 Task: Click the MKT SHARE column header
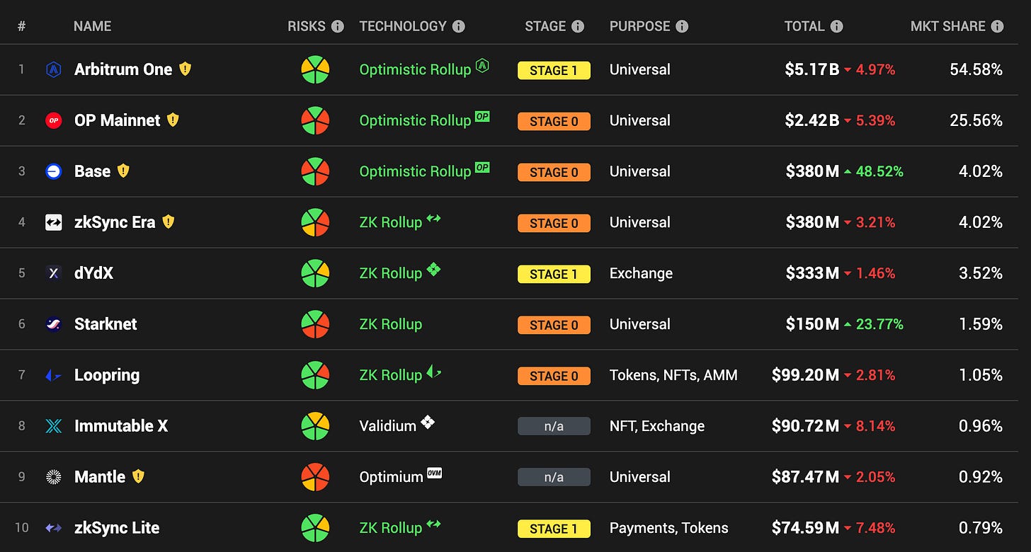[x=948, y=26]
